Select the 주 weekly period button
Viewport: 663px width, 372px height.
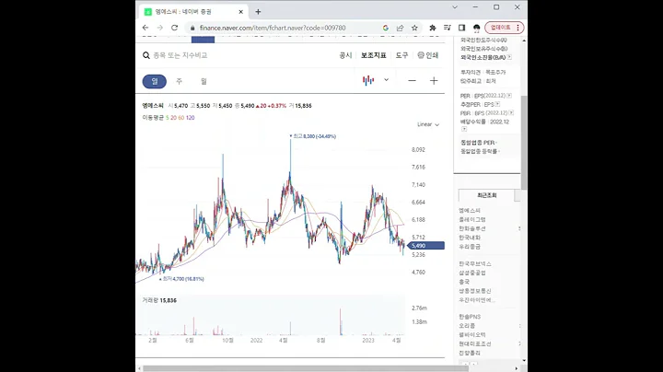179,81
